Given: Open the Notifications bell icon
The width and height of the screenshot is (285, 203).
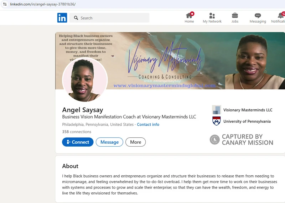Looking at the screenshot, I should (x=281, y=15).
